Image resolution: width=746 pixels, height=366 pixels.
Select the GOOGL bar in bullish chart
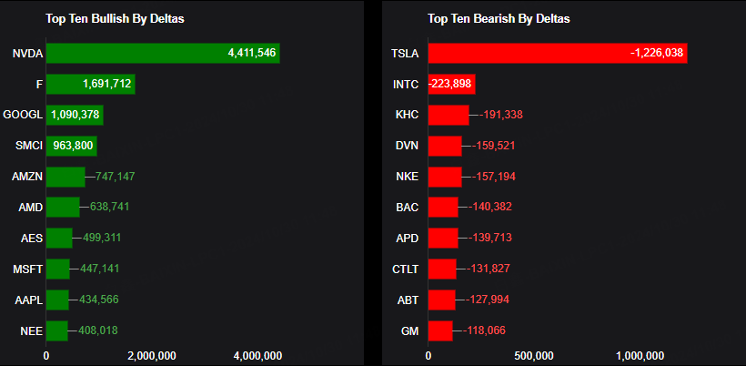[x=75, y=116]
